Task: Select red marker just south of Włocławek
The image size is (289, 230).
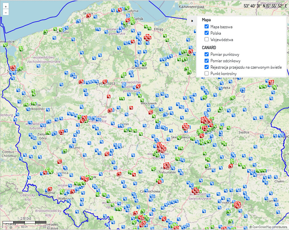Action: click(151, 112)
